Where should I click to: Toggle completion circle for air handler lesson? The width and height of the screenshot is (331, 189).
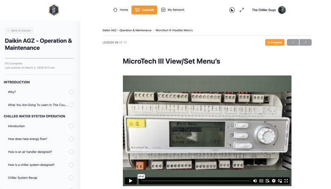[x=71, y=152]
